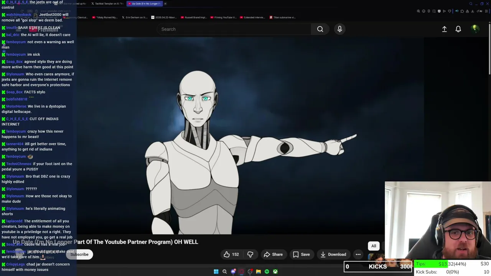
Task: Open the Filming YouTube V bookmark
Action: (x=223, y=17)
